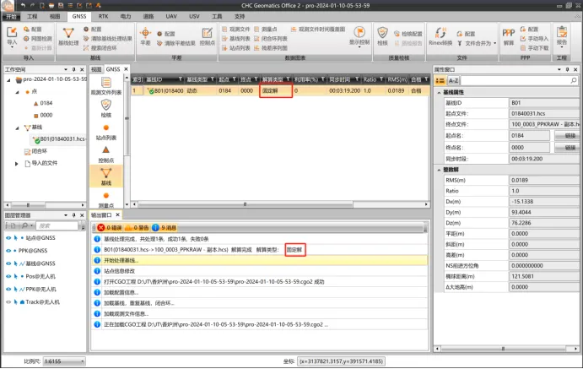583x369 pixels.
Task: Open 观测文件列表 in GNSS side panel
Action: tap(106, 86)
